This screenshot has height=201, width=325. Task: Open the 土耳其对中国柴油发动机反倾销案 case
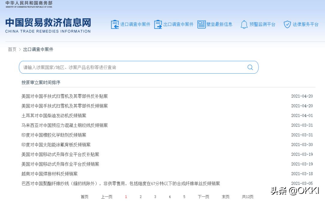coord(54,115)
